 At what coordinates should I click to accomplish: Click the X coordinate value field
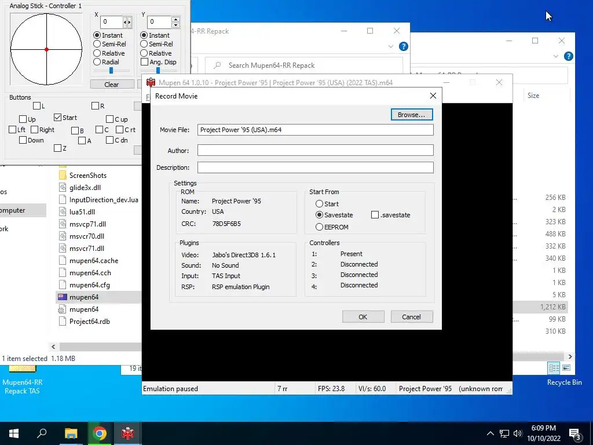pyautogui.click(x=112, y=22)
